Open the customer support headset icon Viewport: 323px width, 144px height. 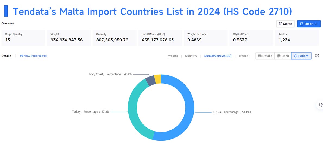click(x=320, y=104)
